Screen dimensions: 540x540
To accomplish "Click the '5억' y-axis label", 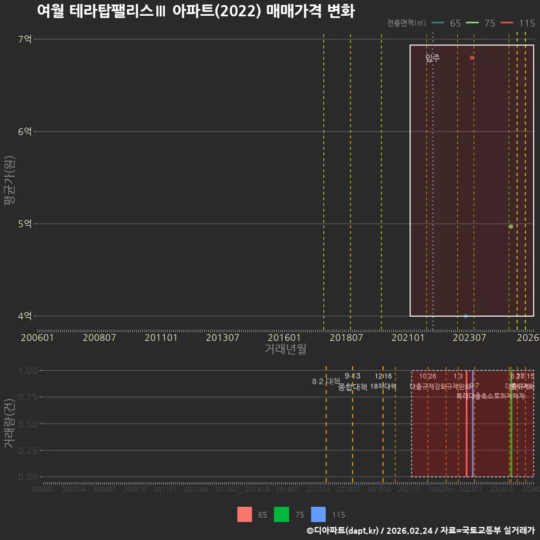I will [25, 224].
